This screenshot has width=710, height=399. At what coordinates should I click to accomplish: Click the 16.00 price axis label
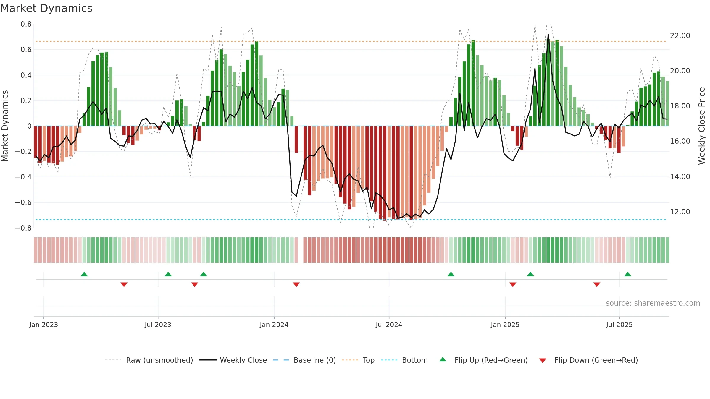click(680, 141)
